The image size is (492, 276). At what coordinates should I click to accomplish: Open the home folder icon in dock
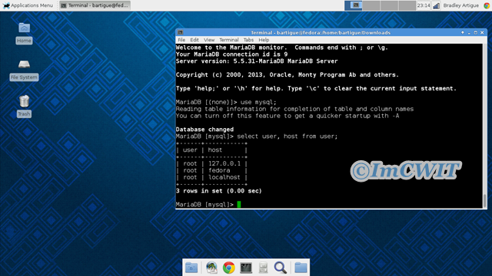191,268
